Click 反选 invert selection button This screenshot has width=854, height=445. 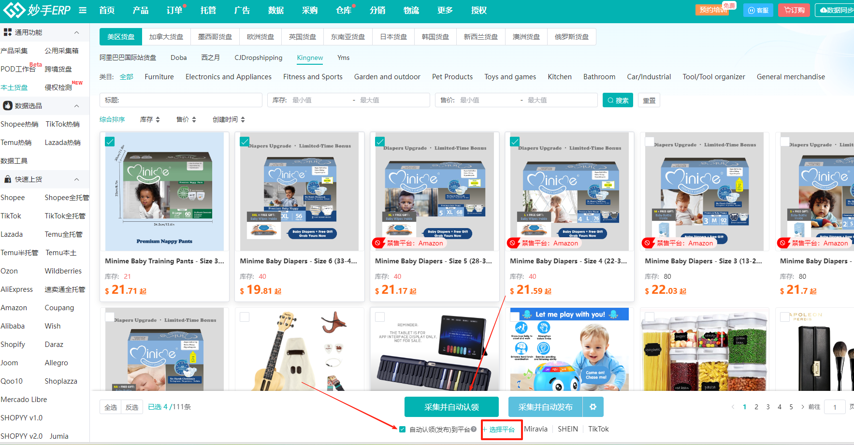coord(132,407)
